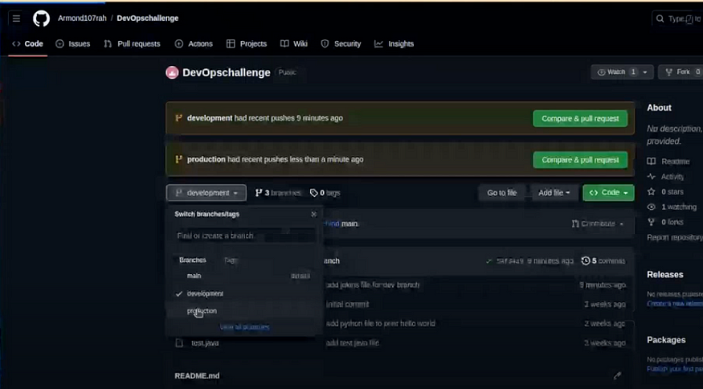Open the DevOpschallenge breadcrumb link
Viewport: 703px width, 389px height.
click(x=148, y=18)
